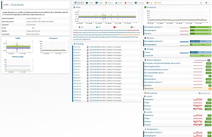Image resolution: width=212 pixels, height=137 pixels.
Task: Click the Compact View grid icon
Action: (x=200, y=93)
